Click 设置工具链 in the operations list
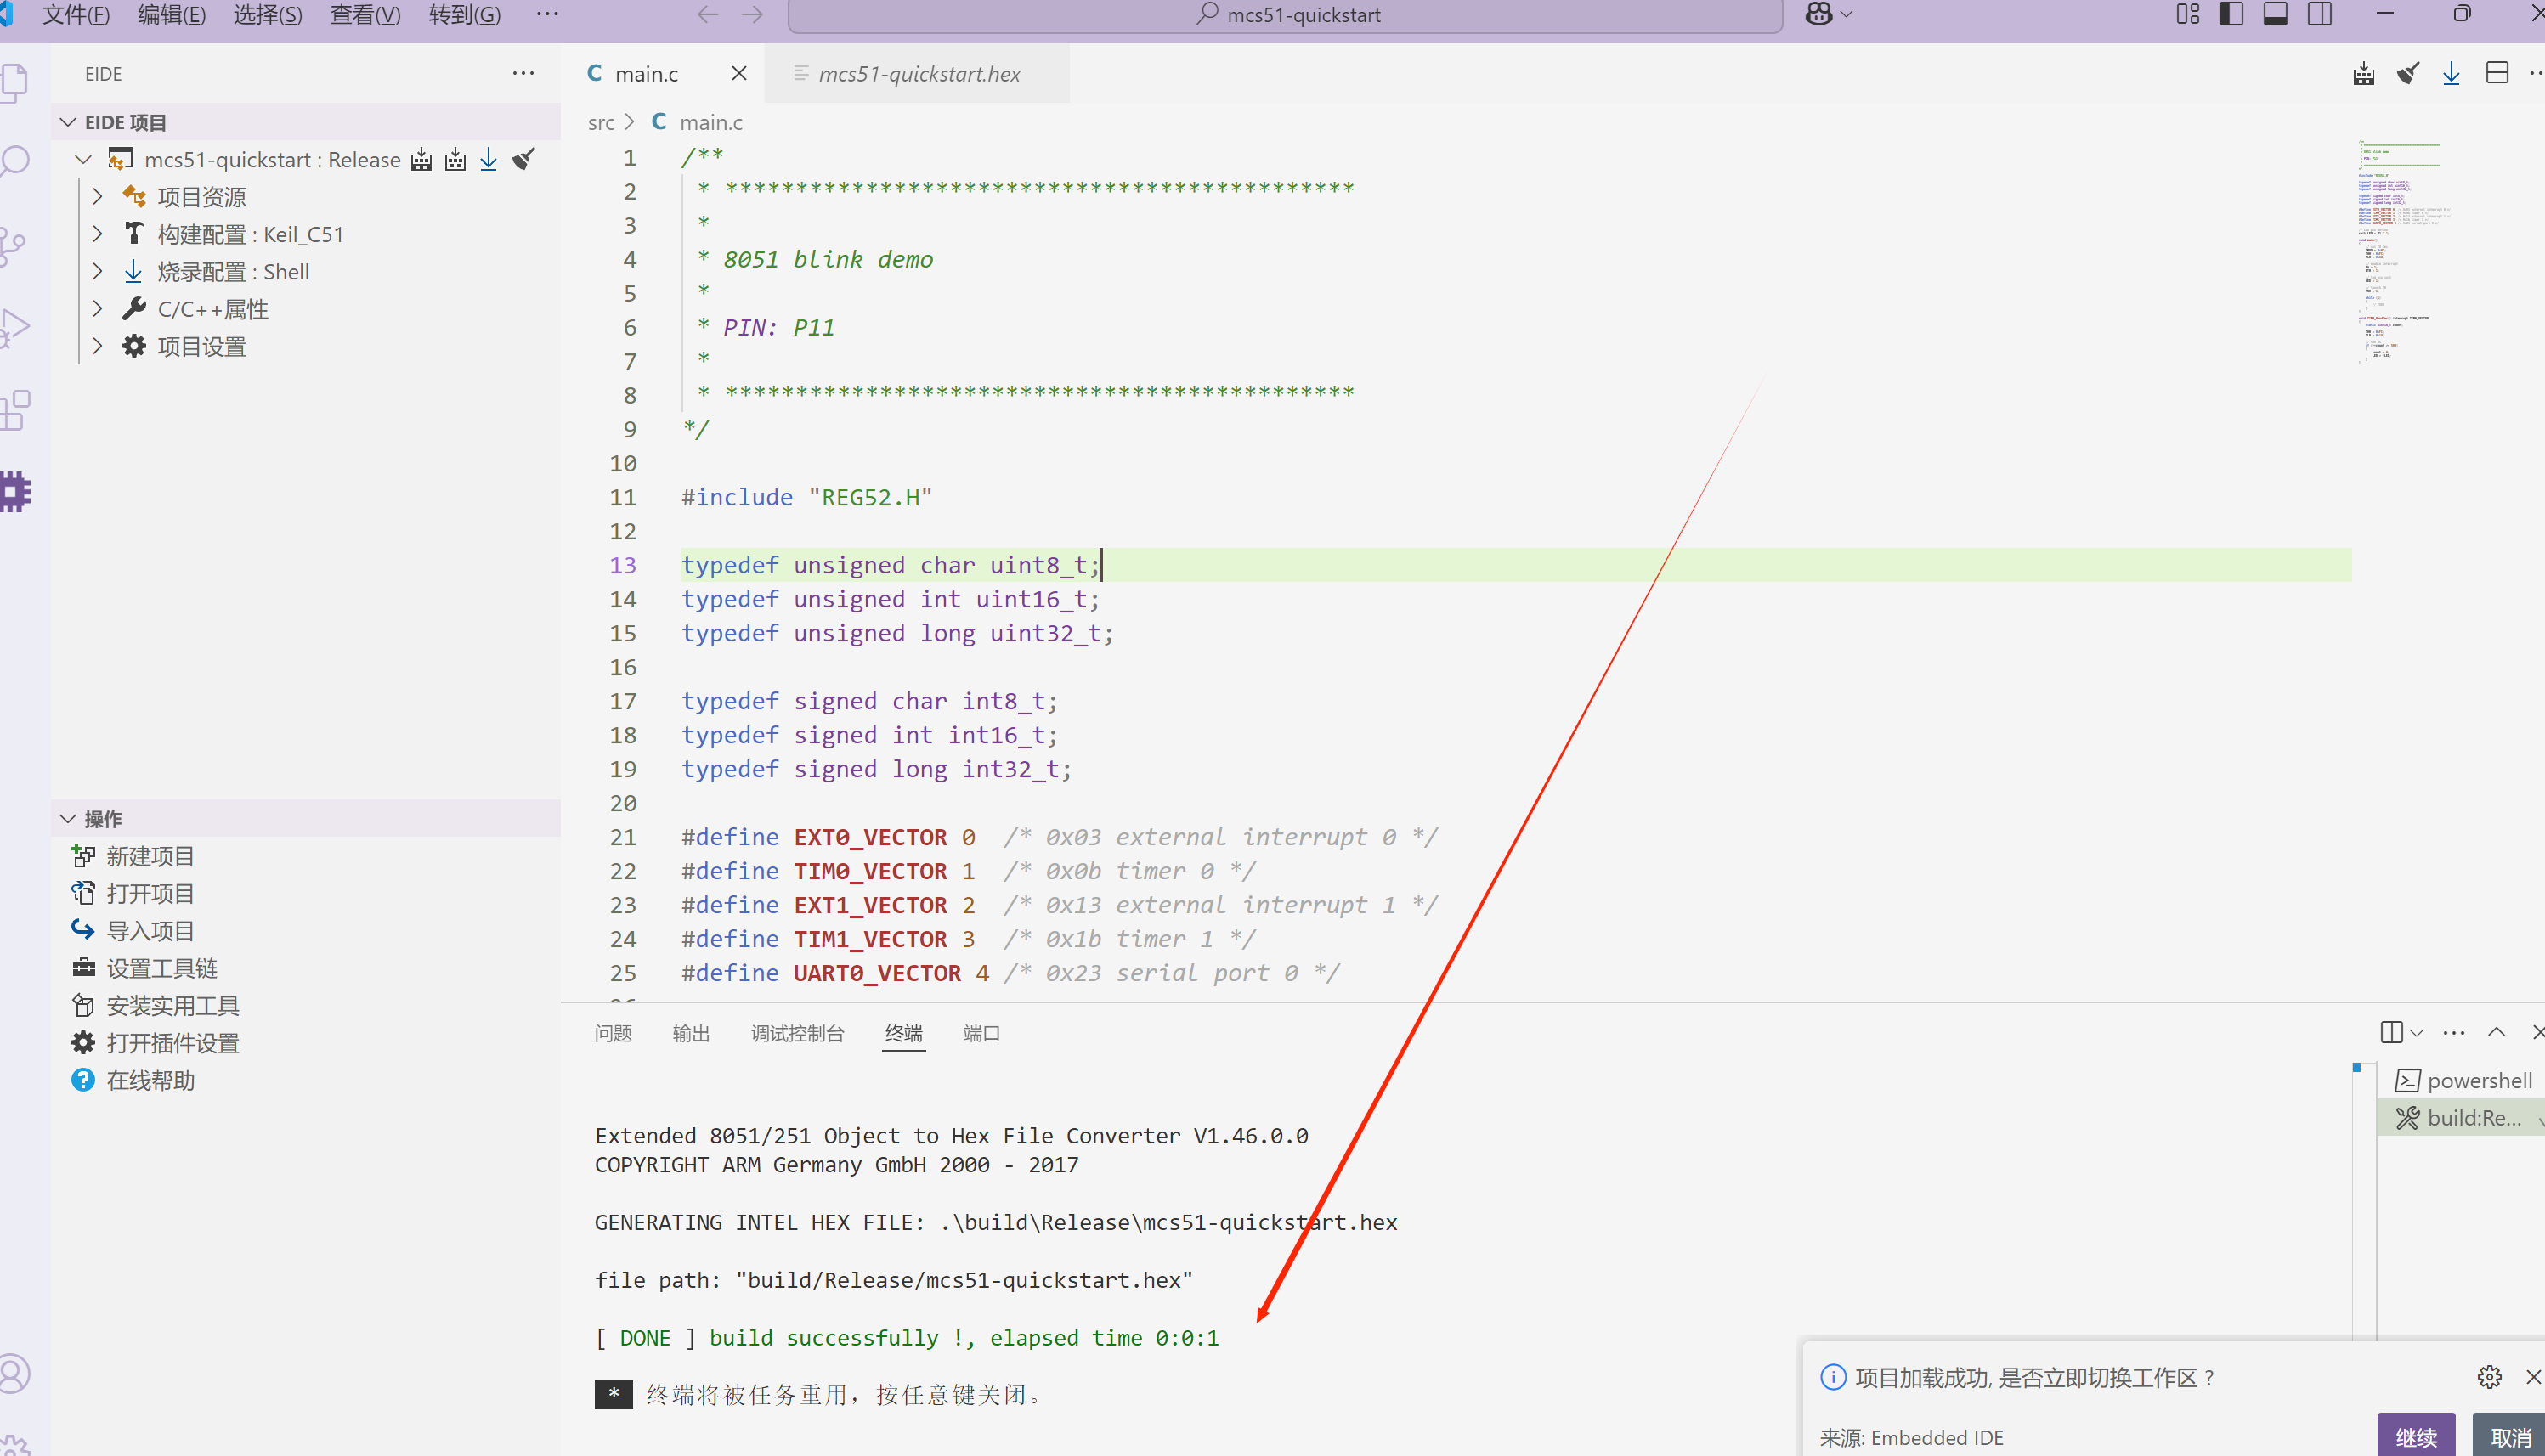 coord(162,968)
